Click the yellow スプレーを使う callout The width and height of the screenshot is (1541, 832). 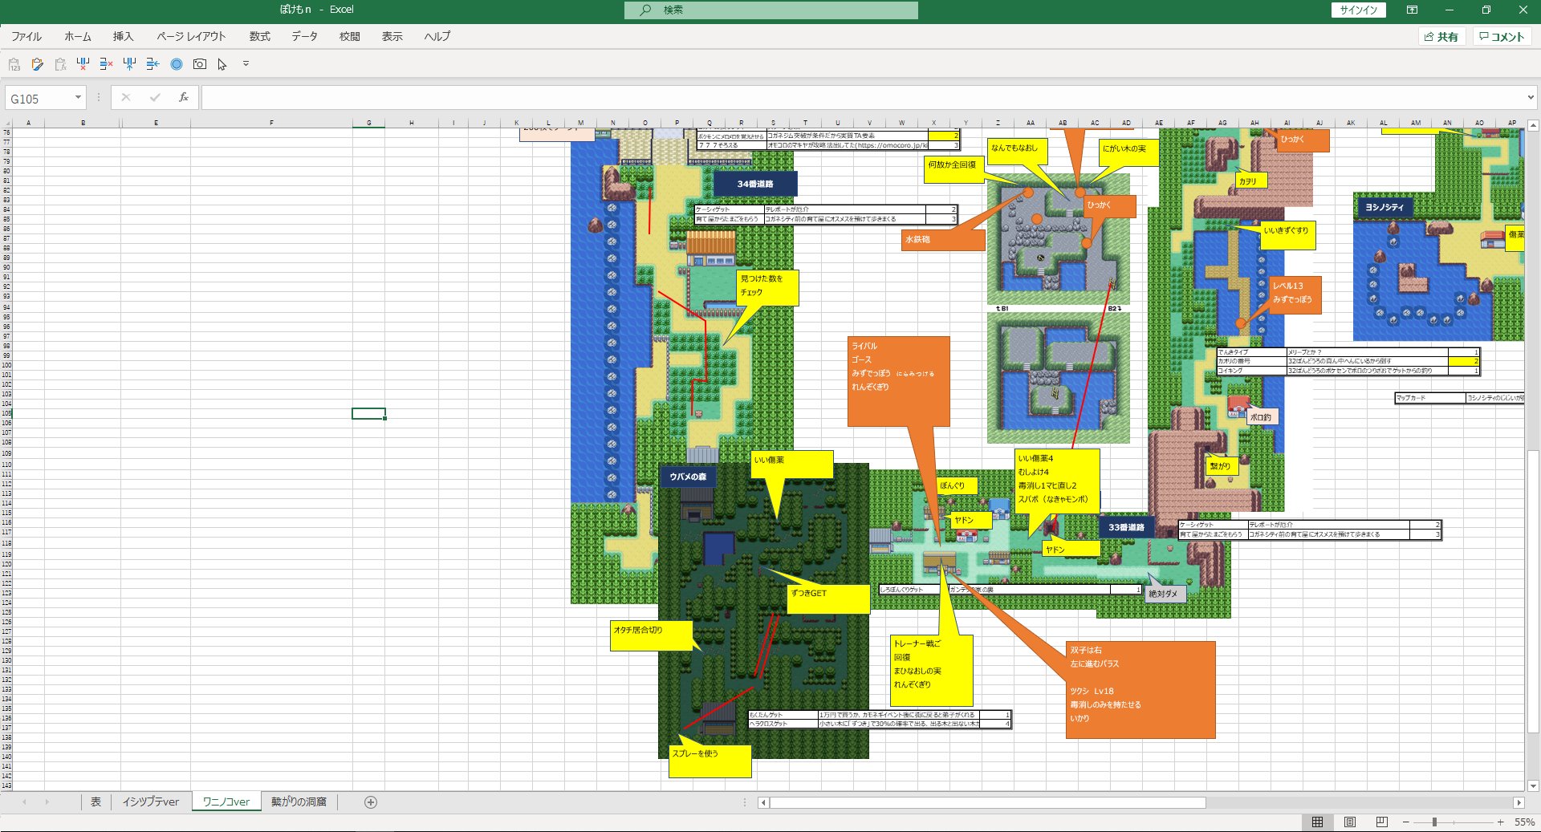710,761
